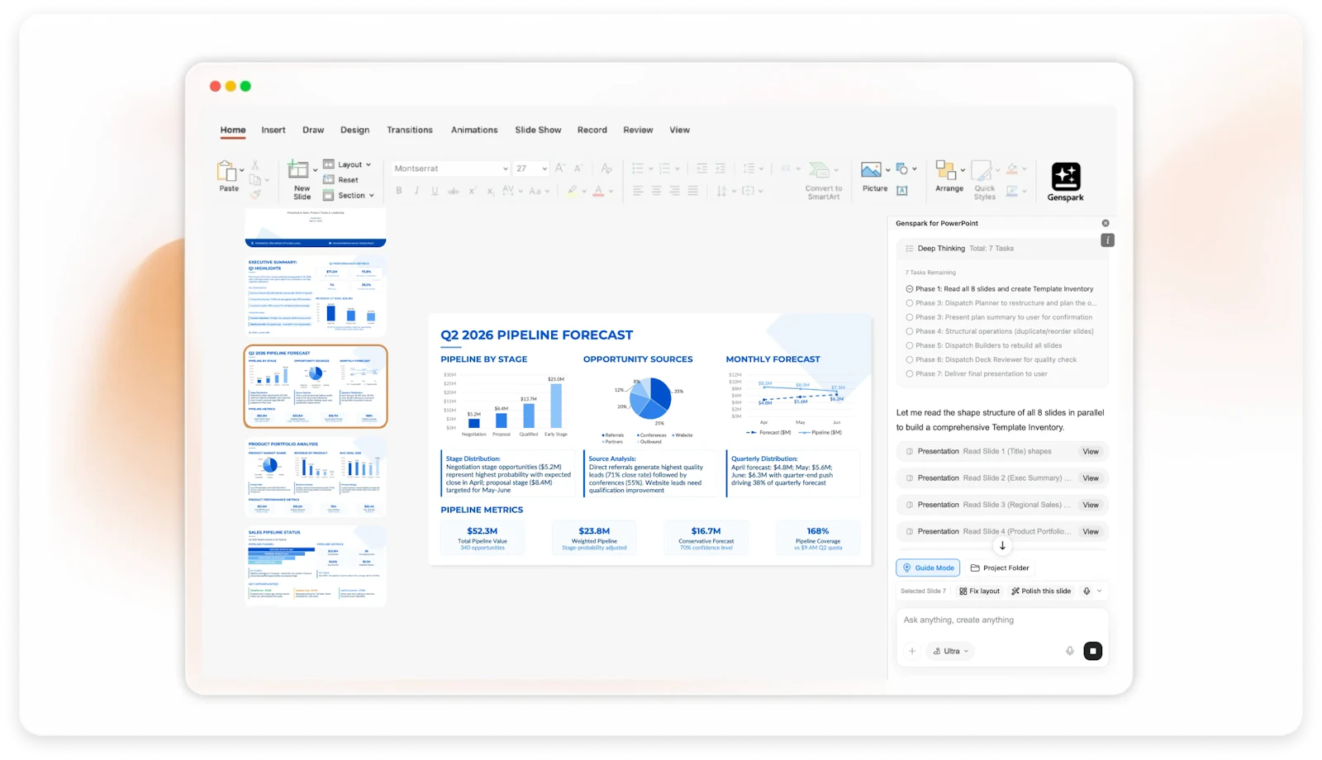
Task: Click the bulleted list icon
Action: tap(638, 168)
